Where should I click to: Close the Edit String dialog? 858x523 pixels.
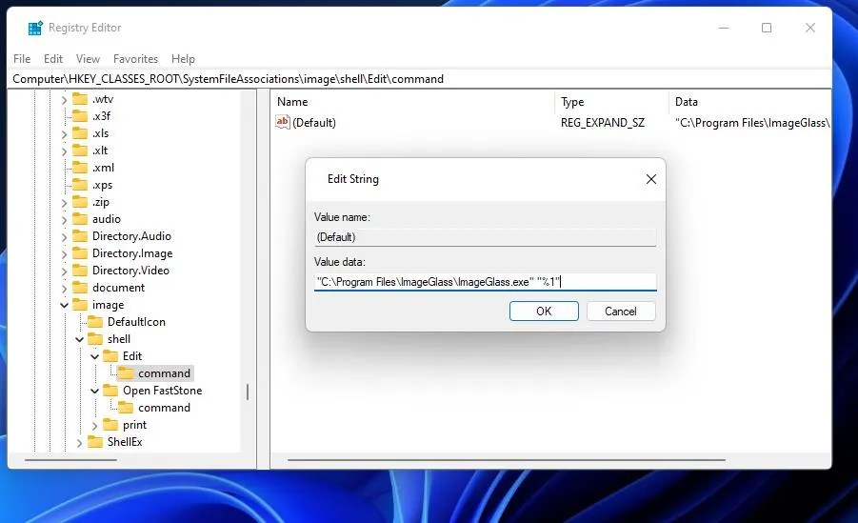point(650,179)
